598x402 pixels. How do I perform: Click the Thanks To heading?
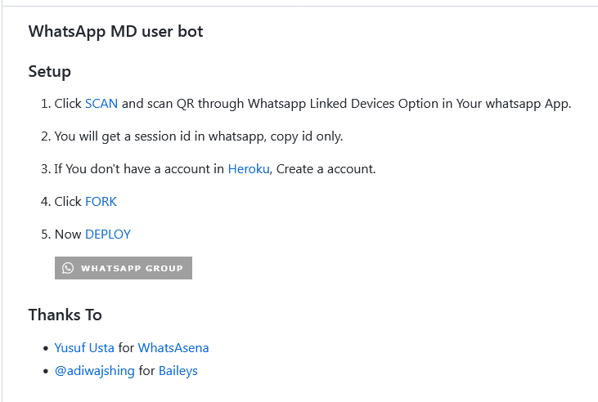[x=65, y=315]
